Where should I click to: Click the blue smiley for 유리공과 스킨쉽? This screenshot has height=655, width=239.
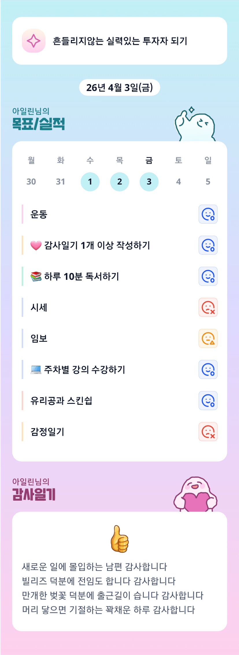(208, 401)
